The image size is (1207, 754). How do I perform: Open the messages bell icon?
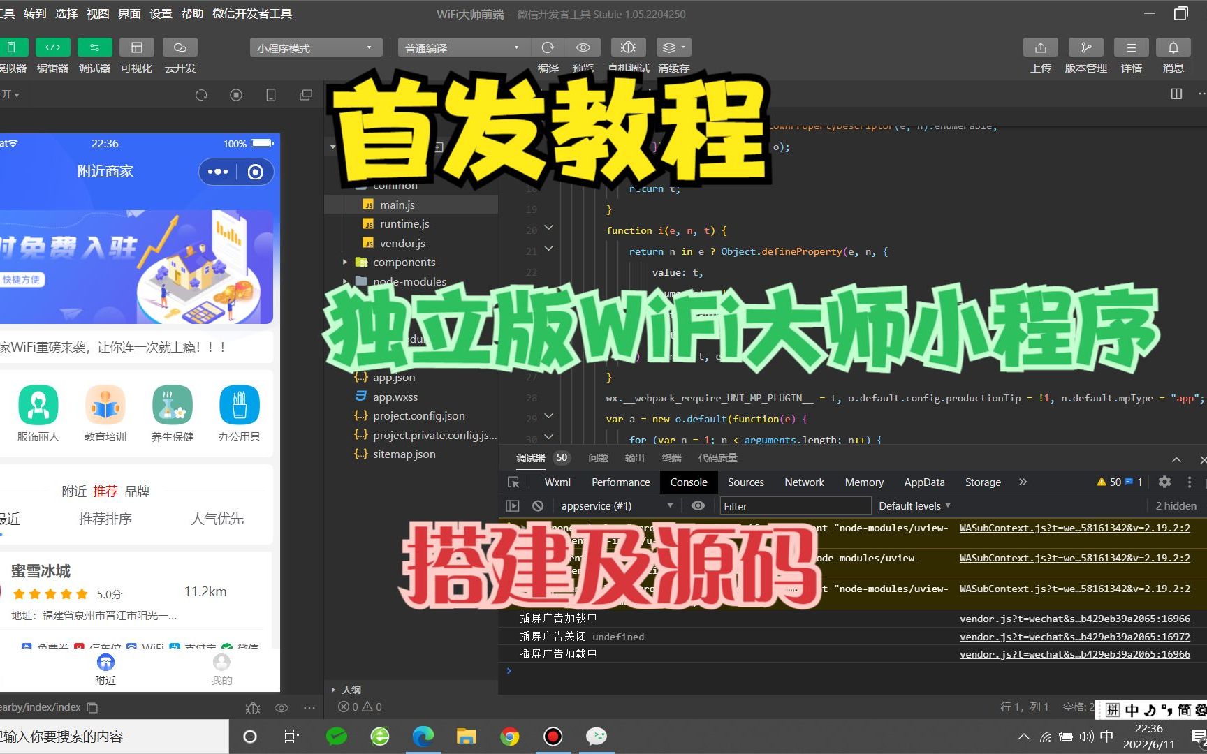(x=1173, y=47)
